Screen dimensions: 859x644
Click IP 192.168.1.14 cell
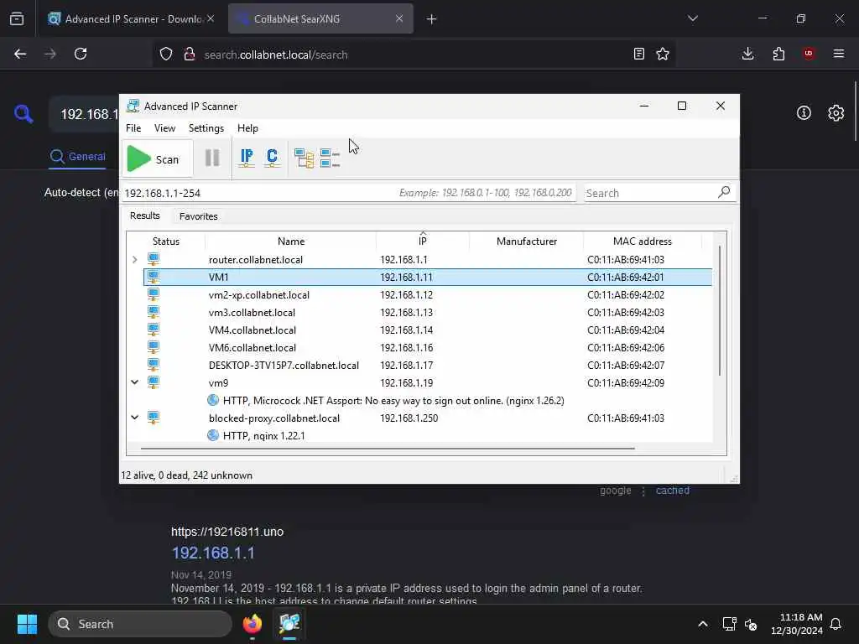pyautogui.click(x=406, y=330)
